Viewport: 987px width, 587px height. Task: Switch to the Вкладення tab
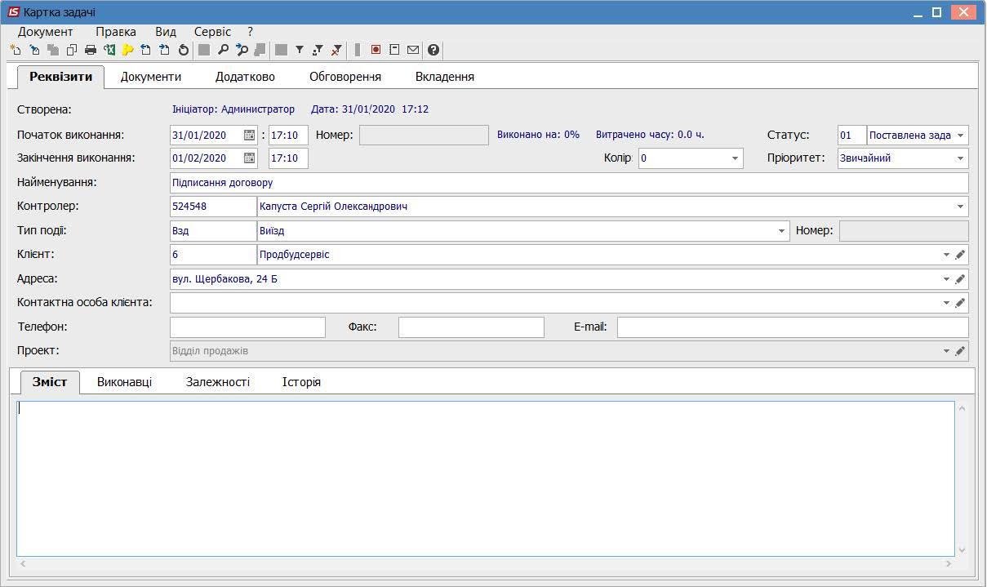(x=445, y=77)
